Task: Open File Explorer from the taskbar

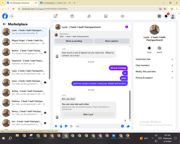Action: [x=17, y=136]
